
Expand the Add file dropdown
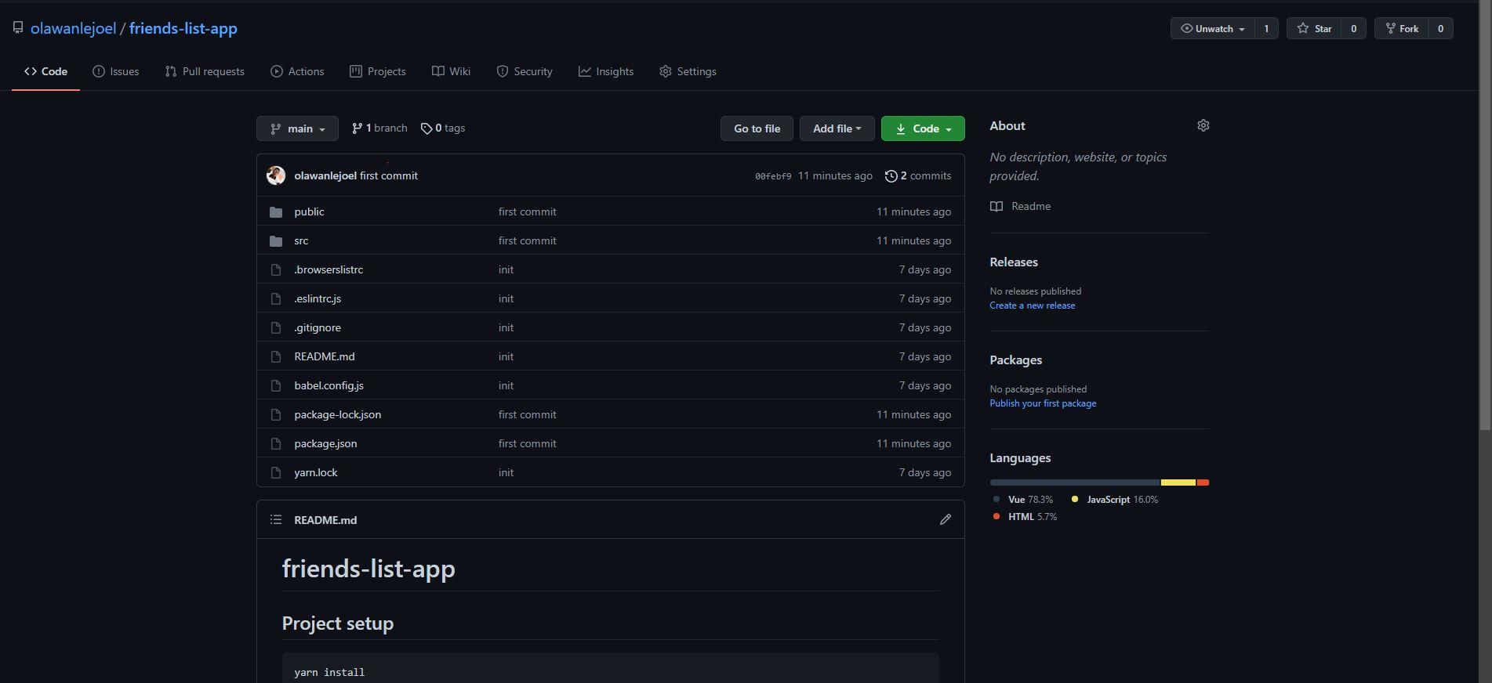click(837, 128)
